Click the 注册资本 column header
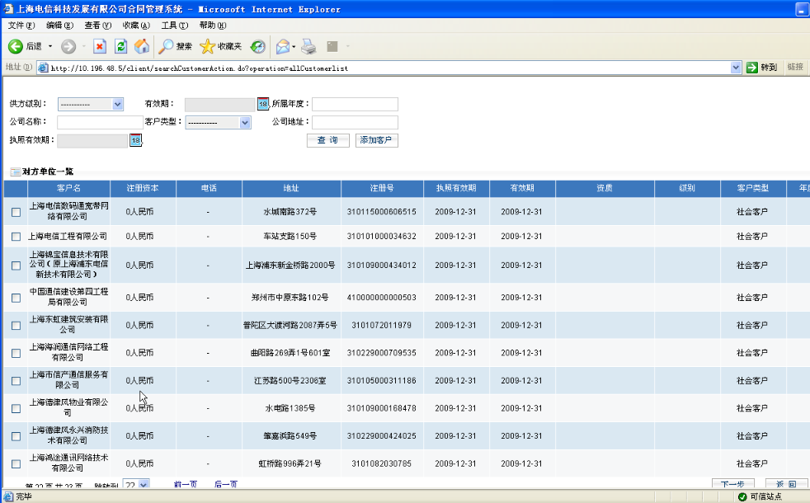This screenshot has height=503, width=810. point(143,189)
